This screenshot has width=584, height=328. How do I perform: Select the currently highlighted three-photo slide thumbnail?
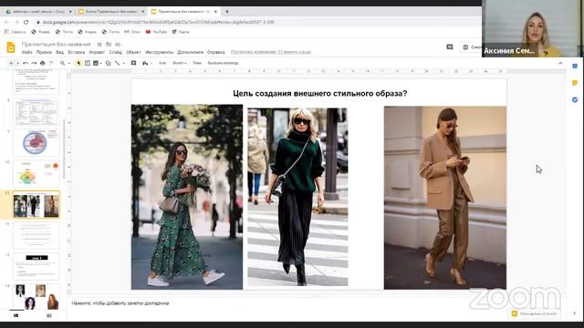[36, 204]
